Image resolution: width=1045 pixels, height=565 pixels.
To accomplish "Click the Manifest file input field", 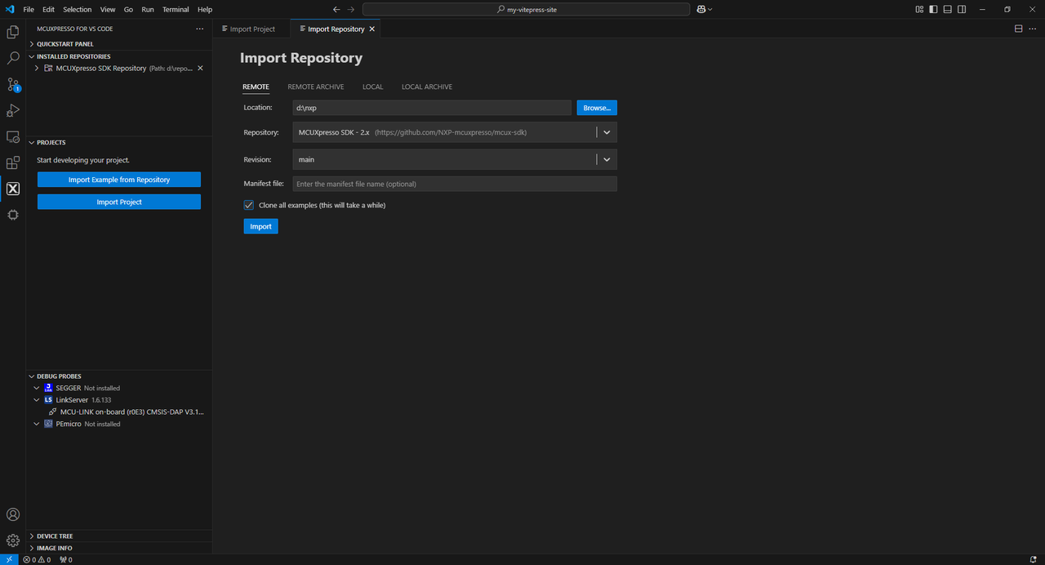I will click(455, 184).
